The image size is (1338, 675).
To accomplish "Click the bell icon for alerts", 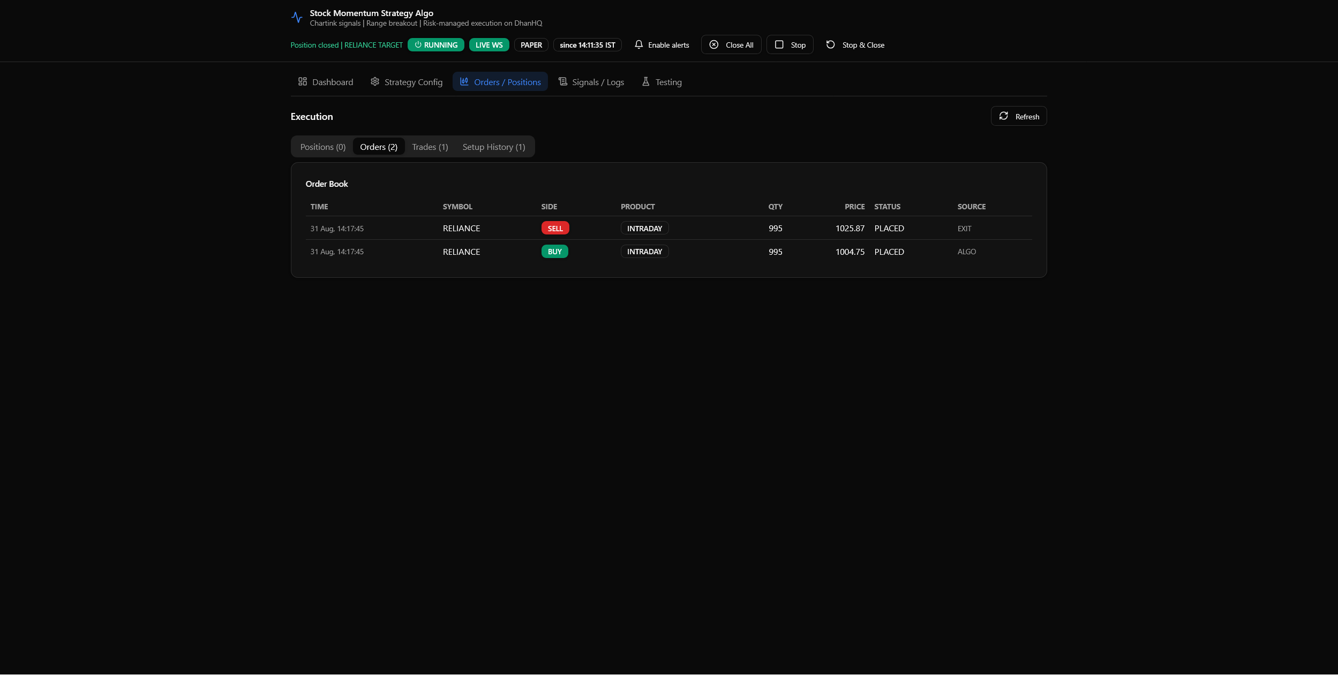I will tap(638, 44).
